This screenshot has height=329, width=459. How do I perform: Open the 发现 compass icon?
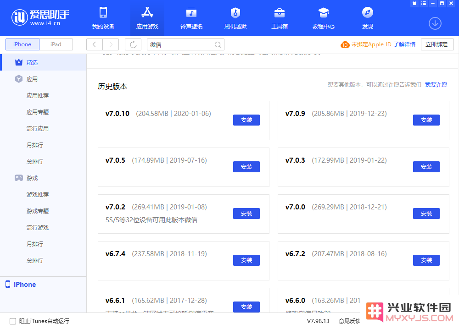point(368,13)
